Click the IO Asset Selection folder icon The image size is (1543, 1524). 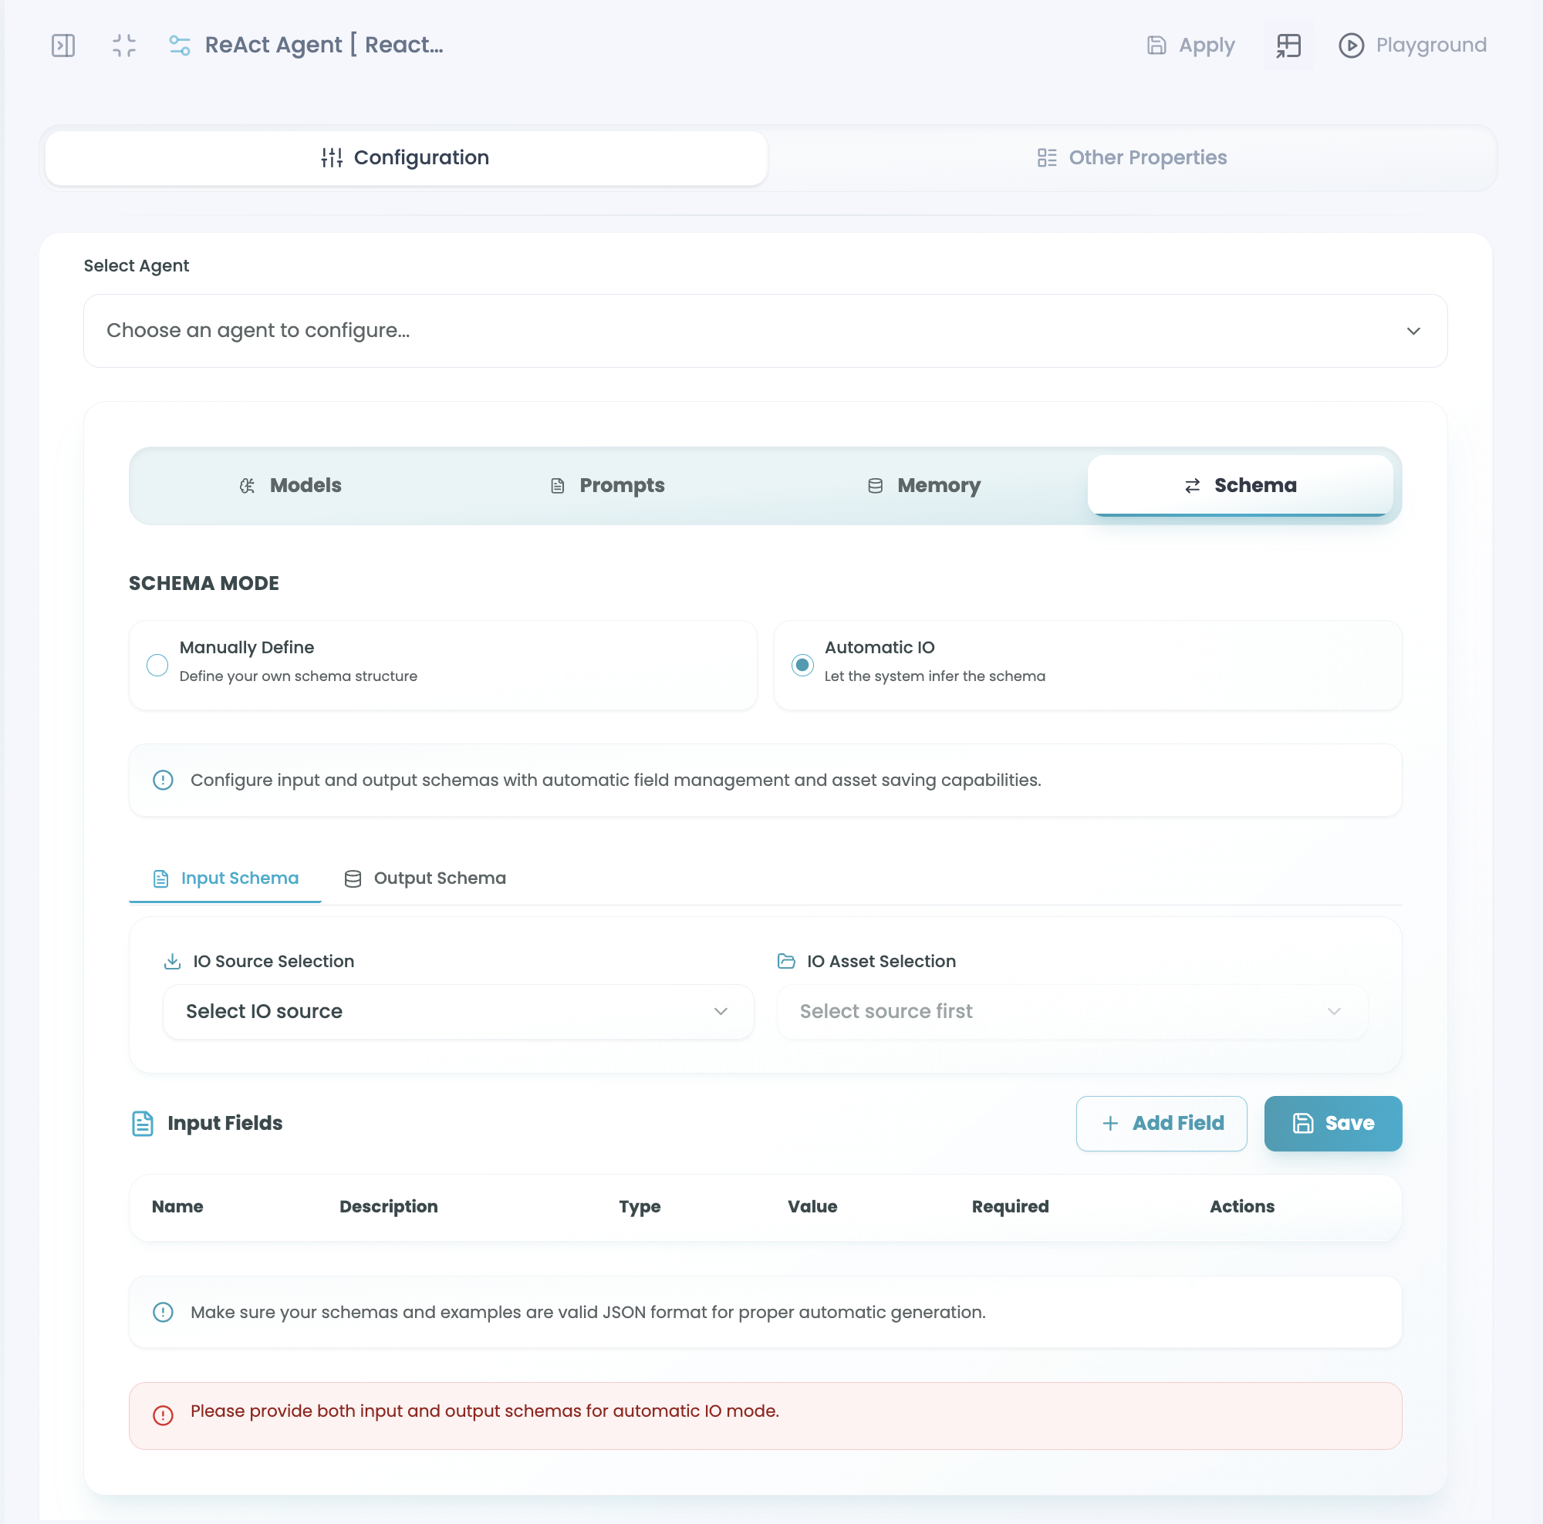786,961
